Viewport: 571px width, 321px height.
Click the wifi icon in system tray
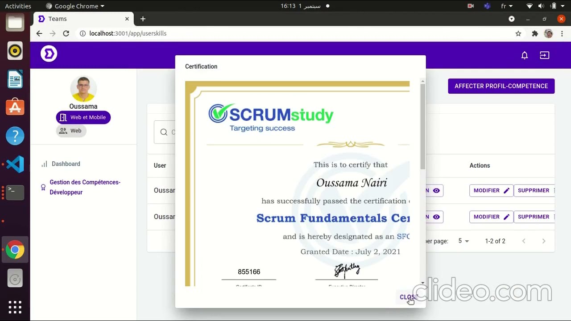pos(530,6)
